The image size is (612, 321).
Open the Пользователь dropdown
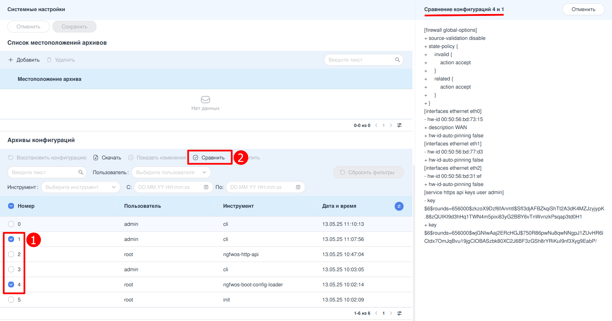pos(171,172)
